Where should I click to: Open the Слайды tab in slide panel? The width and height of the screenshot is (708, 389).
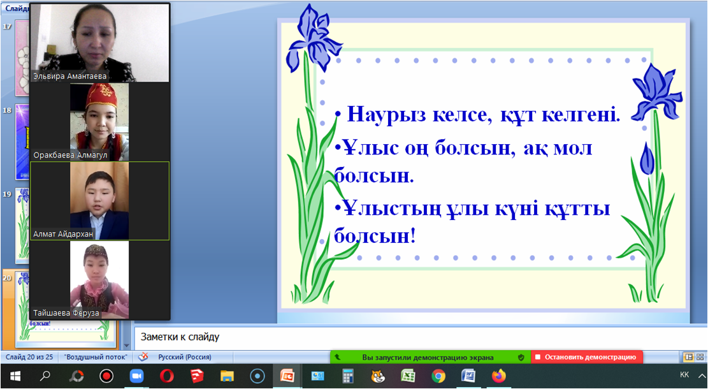[15, 8]
